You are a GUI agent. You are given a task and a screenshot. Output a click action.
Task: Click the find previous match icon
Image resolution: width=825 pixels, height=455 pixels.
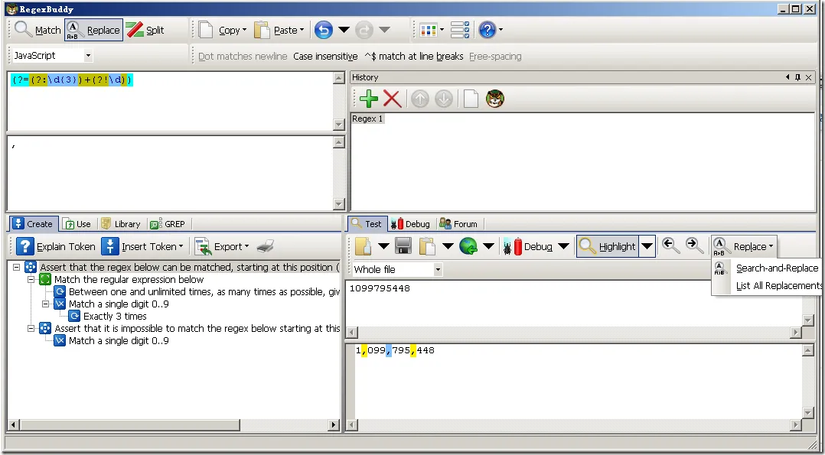[670, 245]
